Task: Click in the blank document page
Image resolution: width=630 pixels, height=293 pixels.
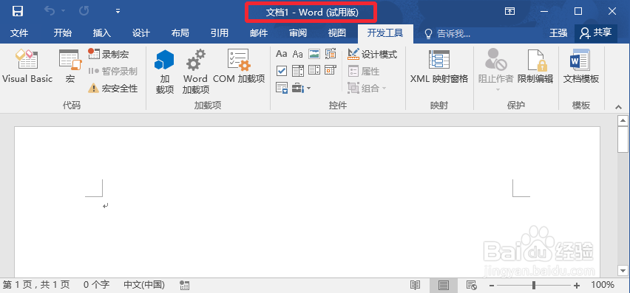Action: point(307,201)
